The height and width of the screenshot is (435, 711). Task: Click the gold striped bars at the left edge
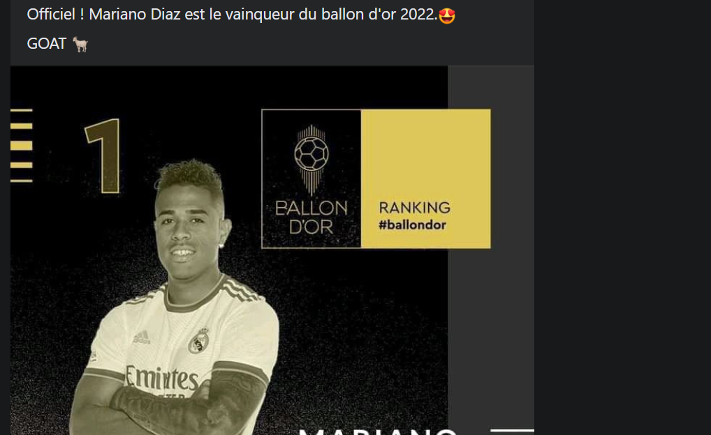point(22,145)
